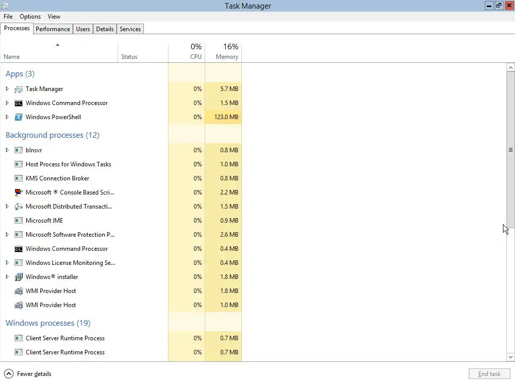515x386 pixels.
Task: Click the 2.2 MB memory value
Action: tap(229, 192)
